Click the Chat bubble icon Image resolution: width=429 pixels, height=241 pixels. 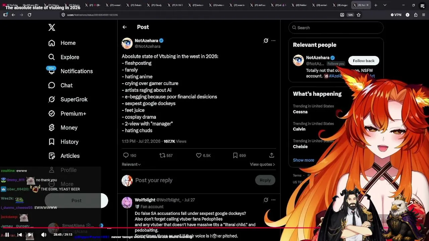52,85
